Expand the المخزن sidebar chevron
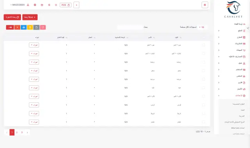 (219, 37)
